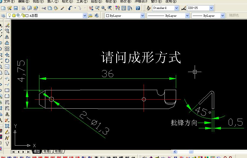The image size is (247, 158).
Task: Open the 编辑(E) menu
Action: [24, 1]
